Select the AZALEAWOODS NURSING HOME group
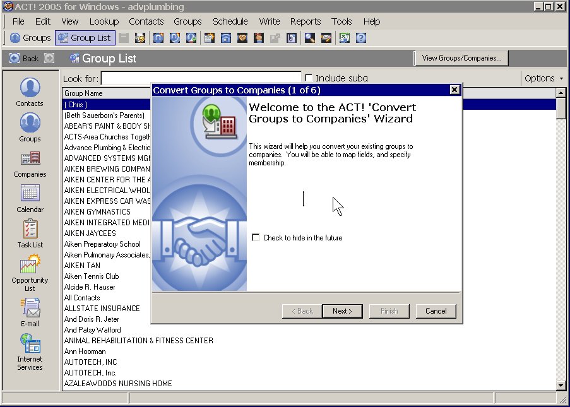The width and height of the screenshot is (570, 407). (118, 384)
